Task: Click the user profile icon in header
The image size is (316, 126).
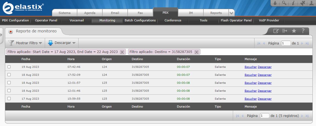Action: coord(311,3)
